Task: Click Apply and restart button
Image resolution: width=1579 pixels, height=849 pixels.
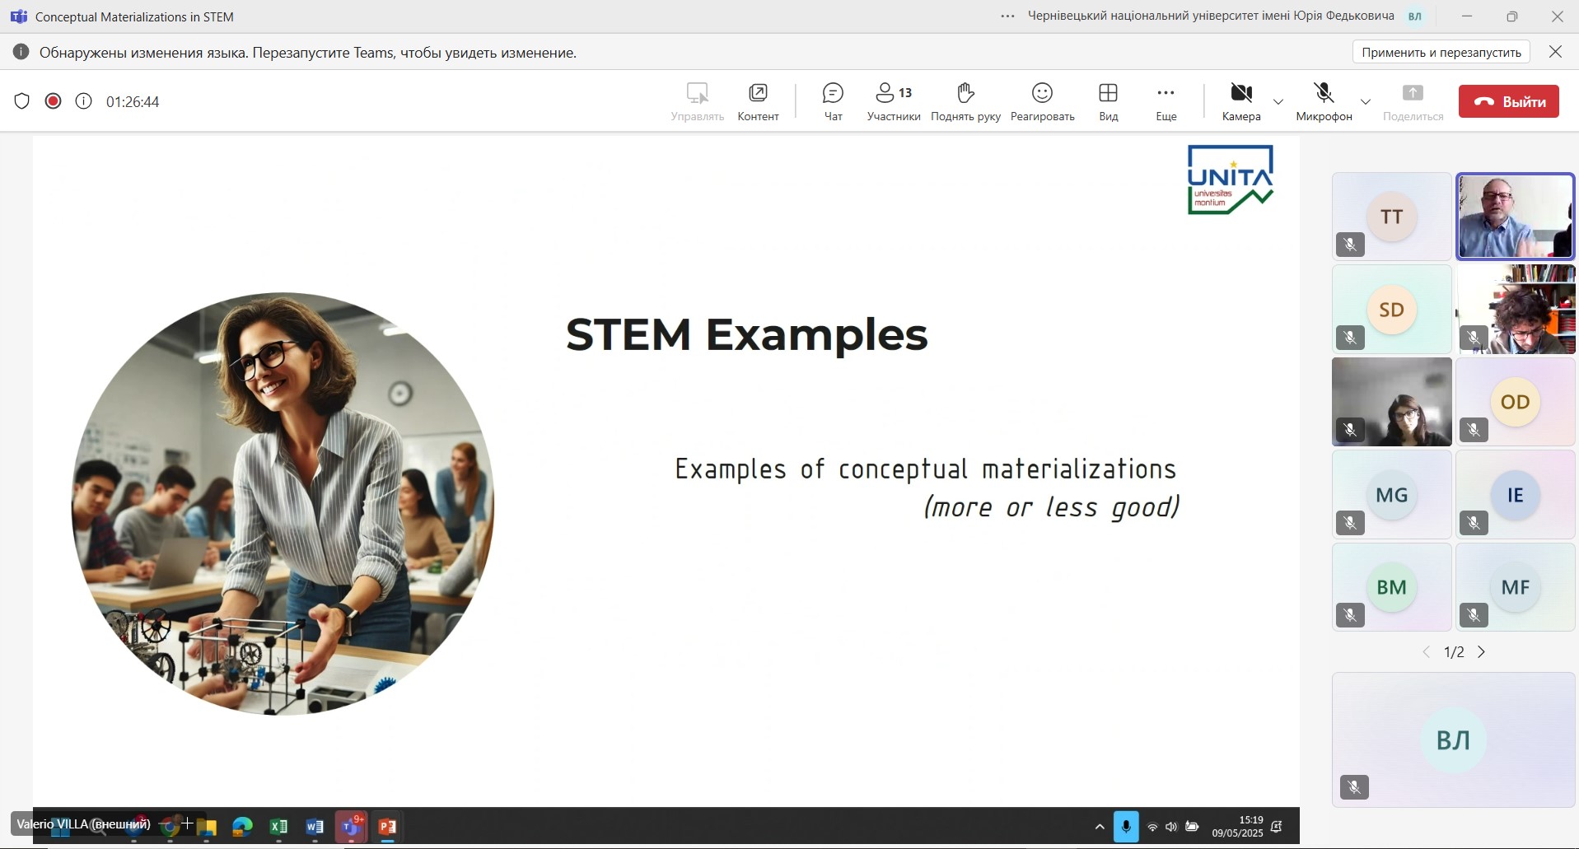Action: tap(1441, 52)
